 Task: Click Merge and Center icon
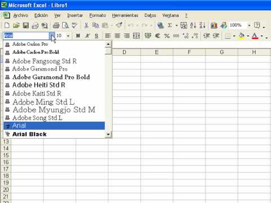[x=137, y=36]
